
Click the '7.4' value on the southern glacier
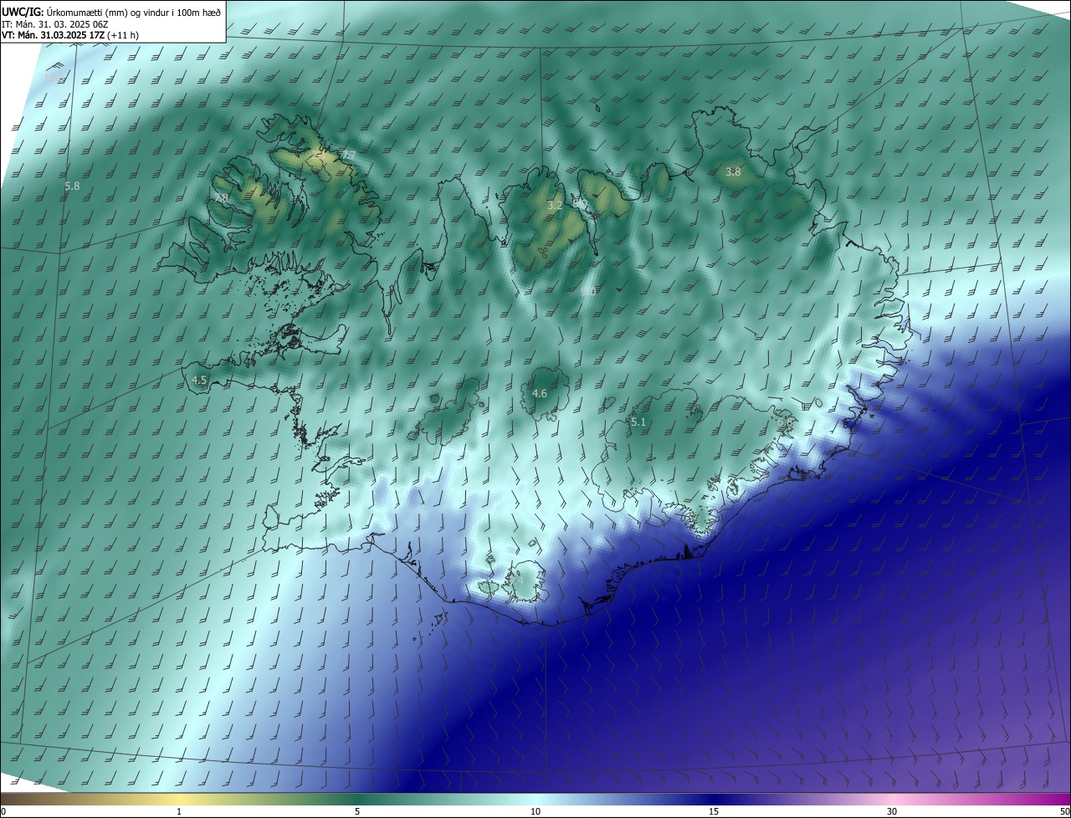[516, 580]
